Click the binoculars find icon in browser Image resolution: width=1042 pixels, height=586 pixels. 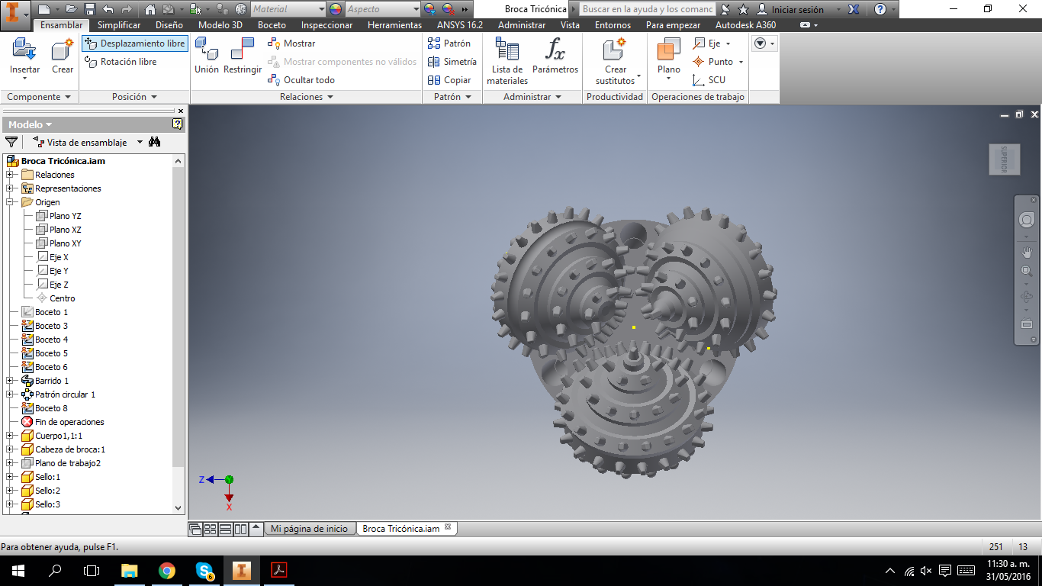tap(155, 142)
